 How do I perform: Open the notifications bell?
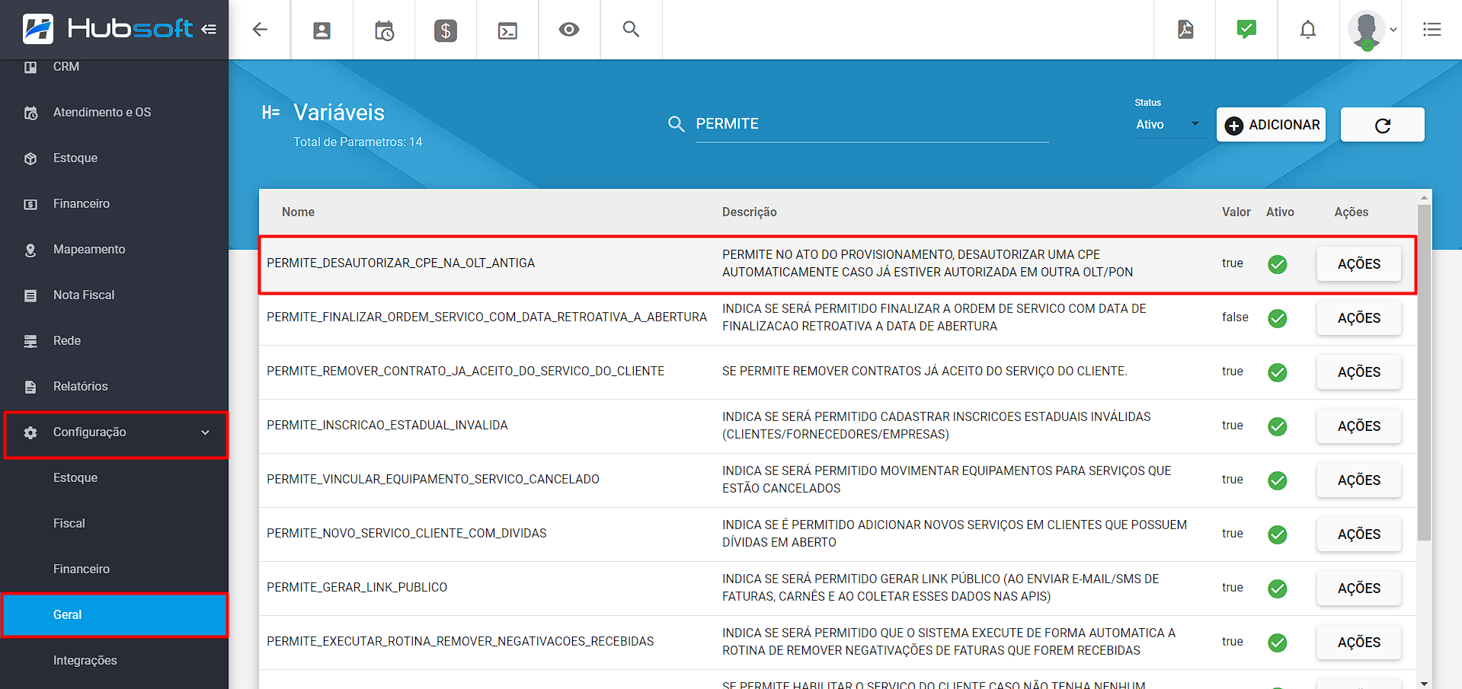click(1308, 30)
